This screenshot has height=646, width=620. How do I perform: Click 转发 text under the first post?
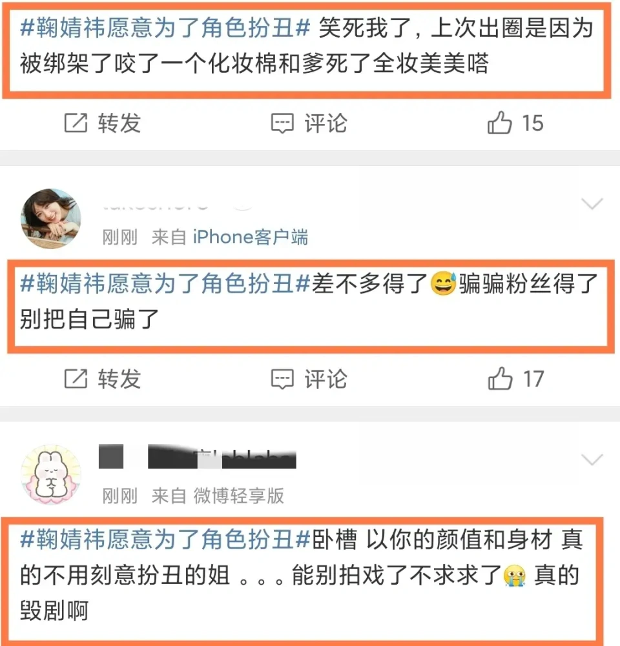tap(119, 123)
